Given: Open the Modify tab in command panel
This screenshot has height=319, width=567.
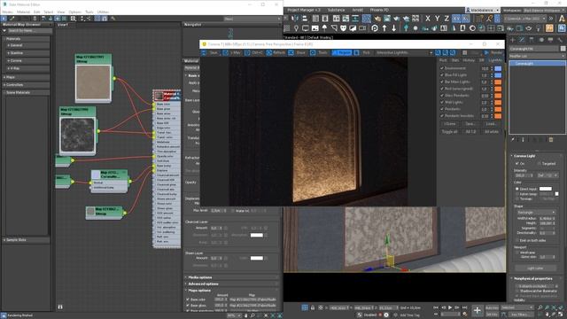Looking at the screenshot, I should tap(522, 40).
